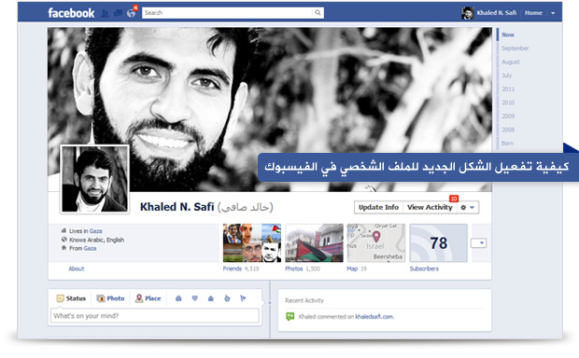This screenshot has width=579, height=358.
Task: Open the Photos 1,500 link
Action: [x=303, y=268]
